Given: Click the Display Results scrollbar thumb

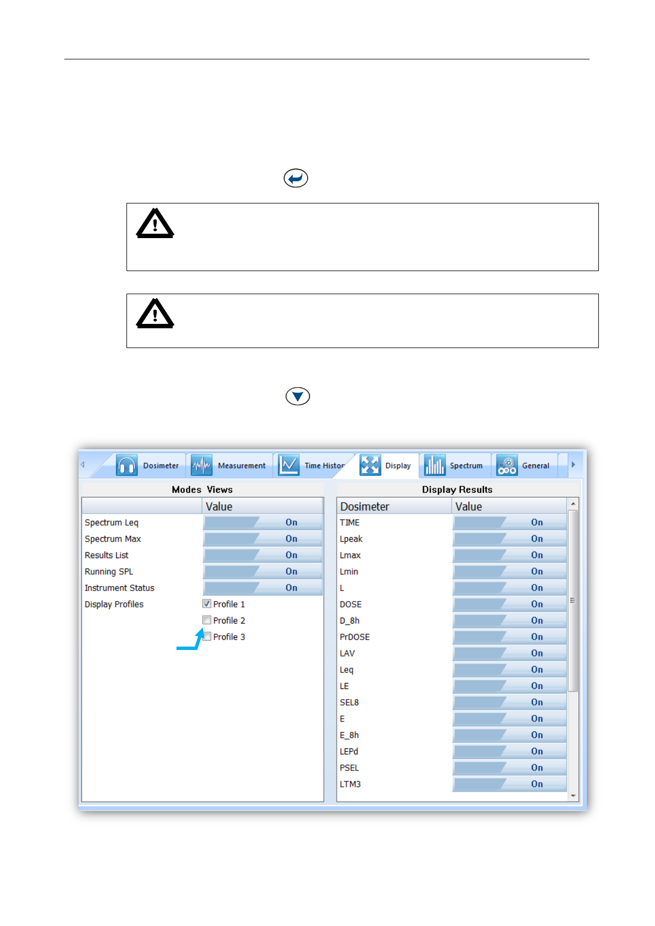Looking at the screenshot, I should tap(573, 600).
